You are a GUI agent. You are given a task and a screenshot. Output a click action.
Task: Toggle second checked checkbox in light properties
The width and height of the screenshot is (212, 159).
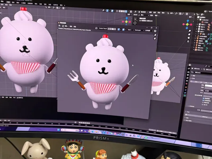pyautogui.click(x=203, y=100)
